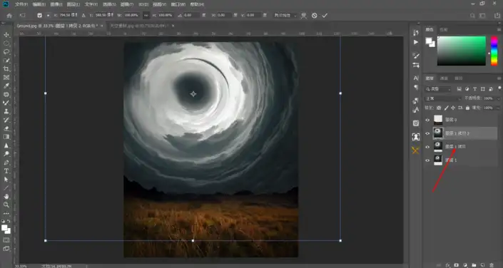
Task: Click the X position input field
Action: point(68,16)
